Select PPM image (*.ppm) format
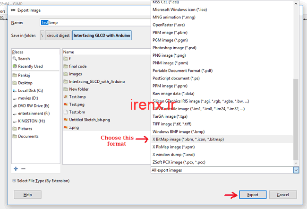307x209 pixels. click(222, 86)
